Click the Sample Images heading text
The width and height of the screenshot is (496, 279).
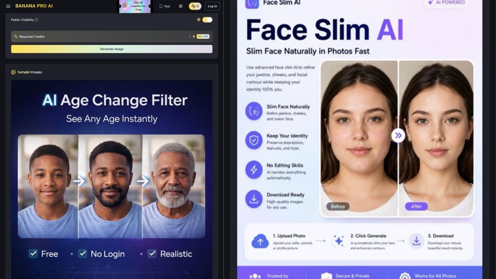tap(30, 72)
